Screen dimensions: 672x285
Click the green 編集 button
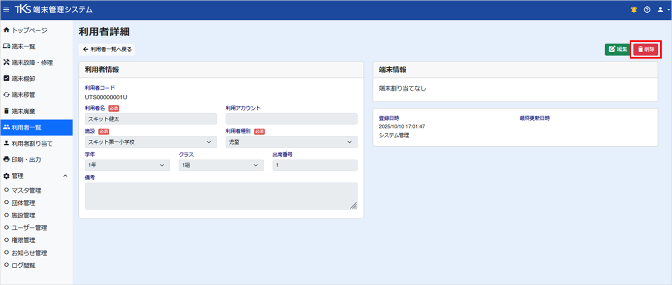(618, 49)
